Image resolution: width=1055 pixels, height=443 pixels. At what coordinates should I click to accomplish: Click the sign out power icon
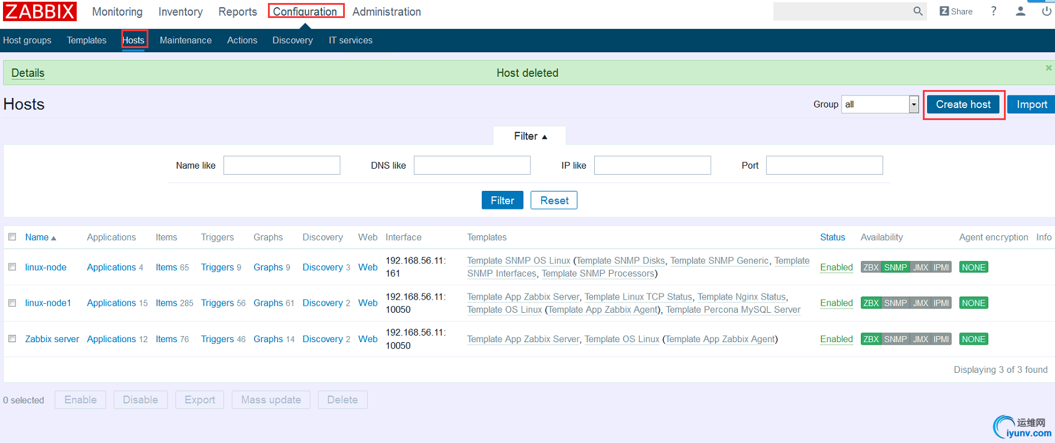point(1047,11)
